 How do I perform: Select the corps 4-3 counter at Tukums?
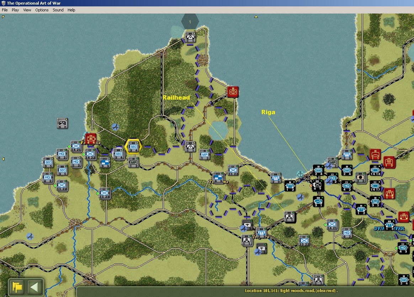tap(218, 177)
